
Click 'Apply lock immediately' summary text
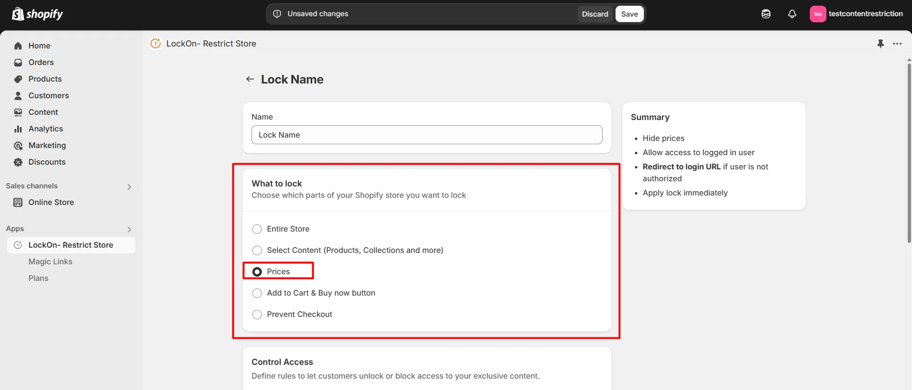coord(685,193)
